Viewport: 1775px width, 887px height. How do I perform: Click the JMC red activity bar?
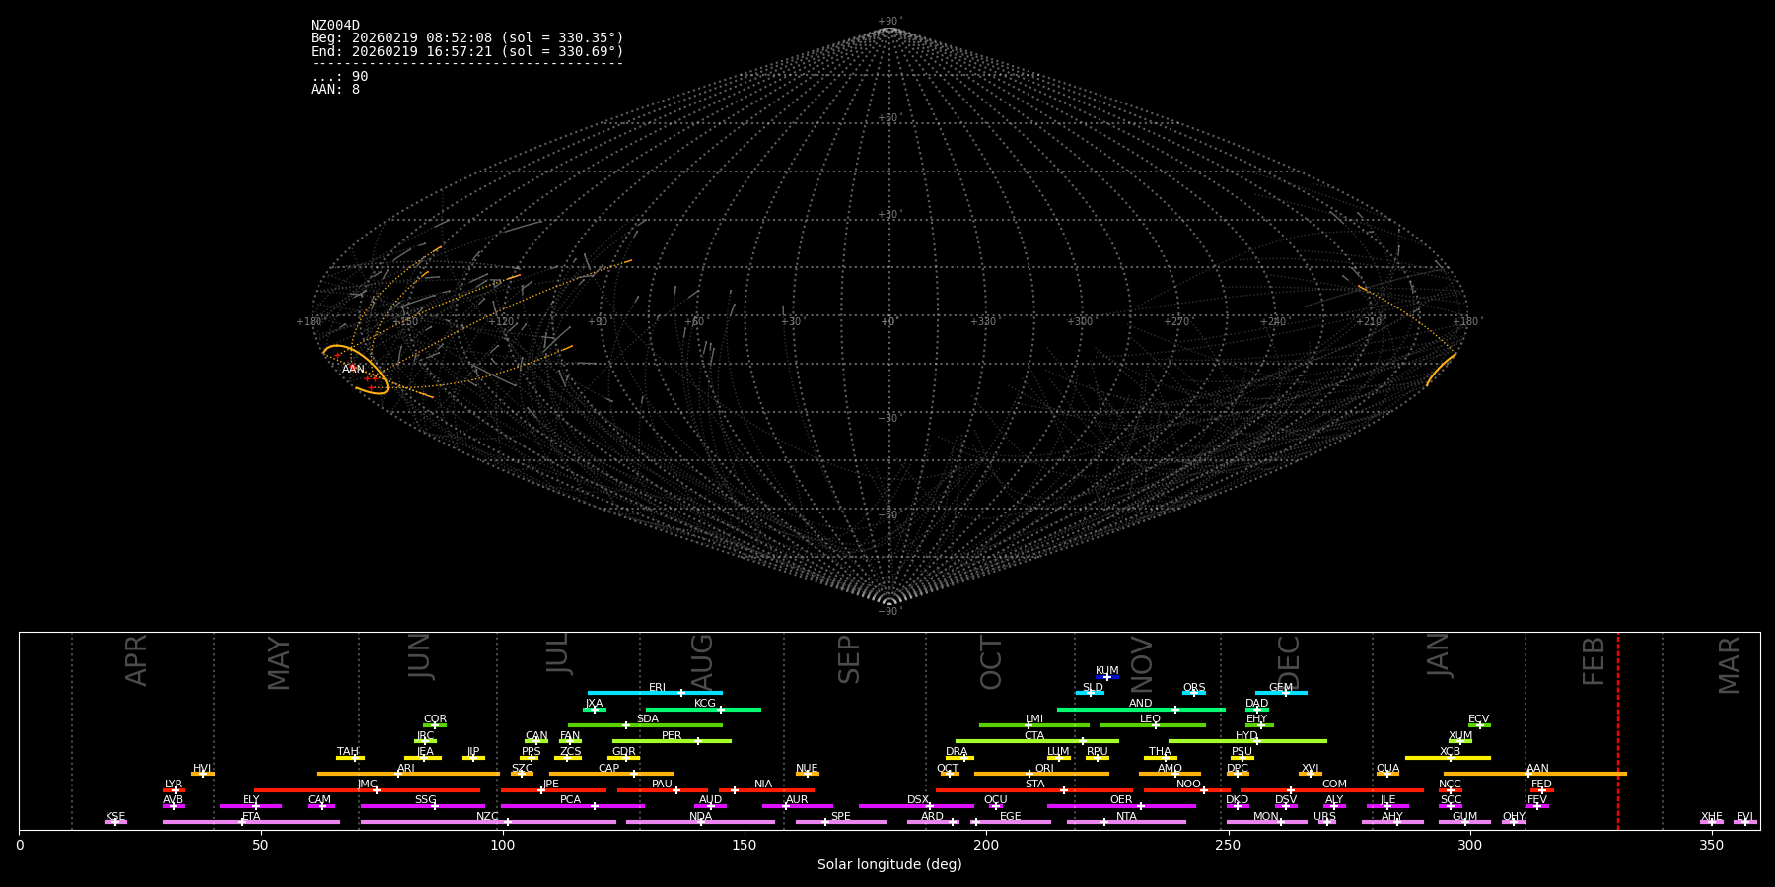point(368,790)
